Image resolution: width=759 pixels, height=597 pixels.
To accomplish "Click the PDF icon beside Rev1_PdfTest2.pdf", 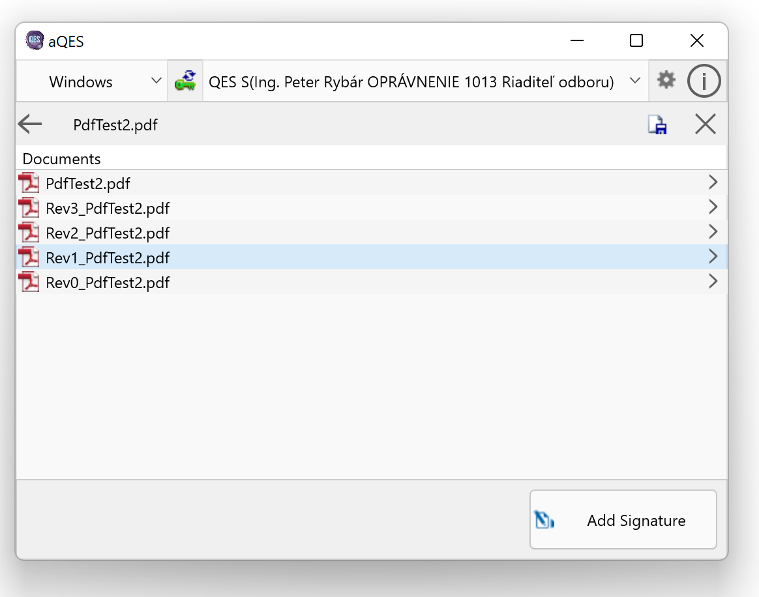I will 29,257.
